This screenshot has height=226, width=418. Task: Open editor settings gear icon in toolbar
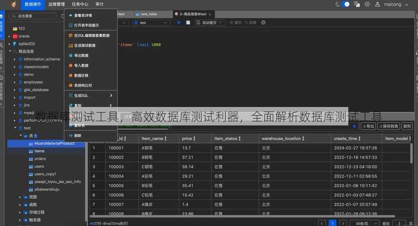pos(263,23)
